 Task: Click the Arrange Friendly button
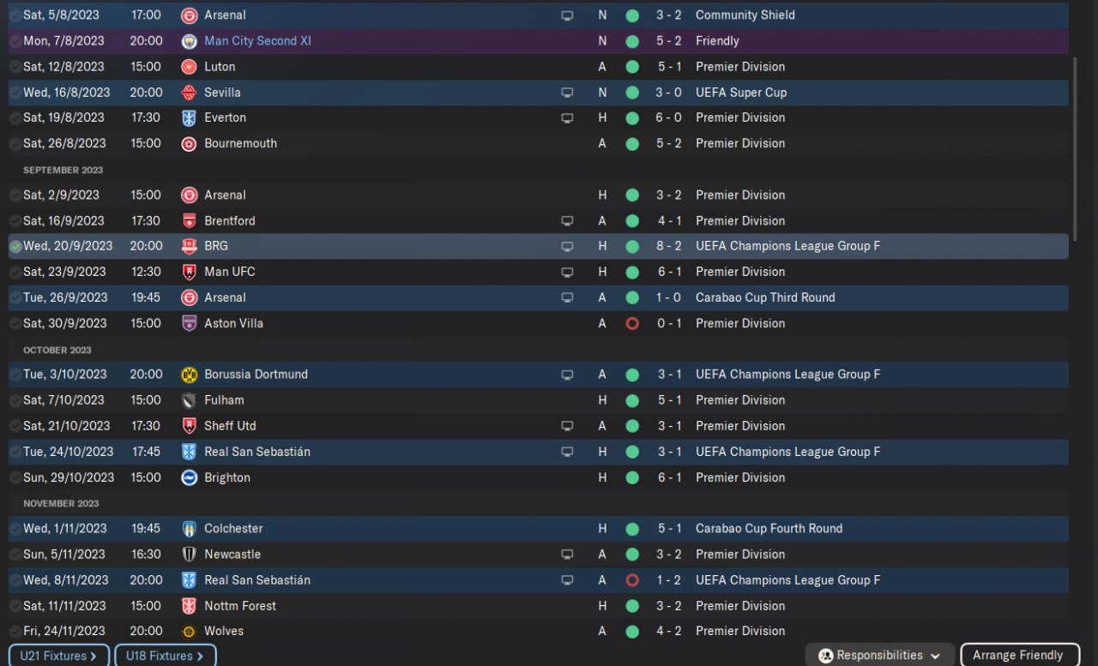pyautogui.click(x=1018, y=656)
